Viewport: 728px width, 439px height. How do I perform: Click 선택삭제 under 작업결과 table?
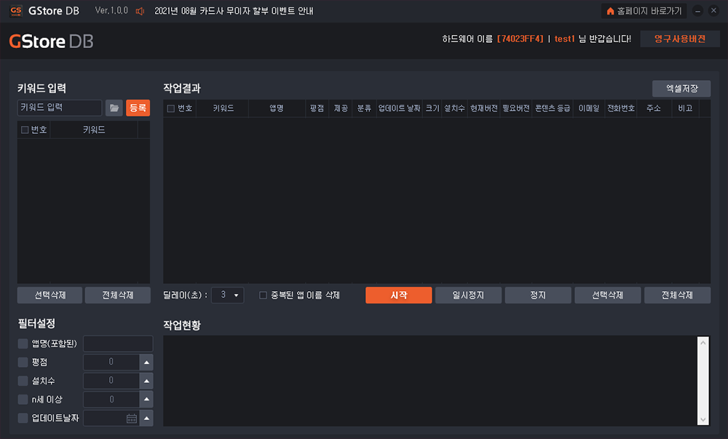point(608,295)
